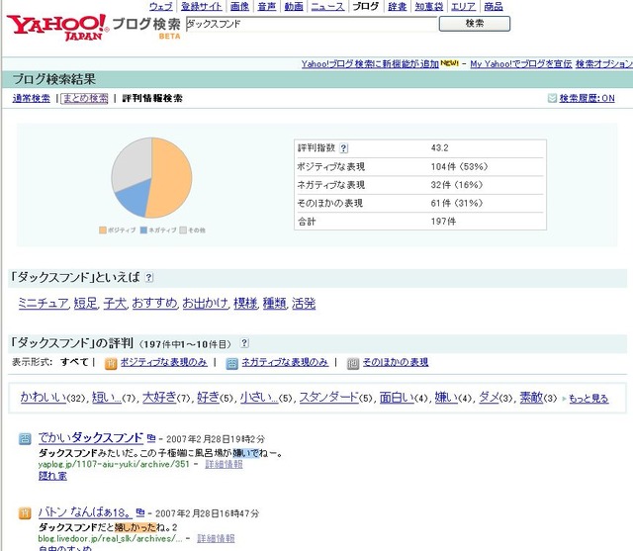This screenshot has width=633, height=551.
Task: Click the orange positive-expression filter icon
Action: [x=111, y=364]
